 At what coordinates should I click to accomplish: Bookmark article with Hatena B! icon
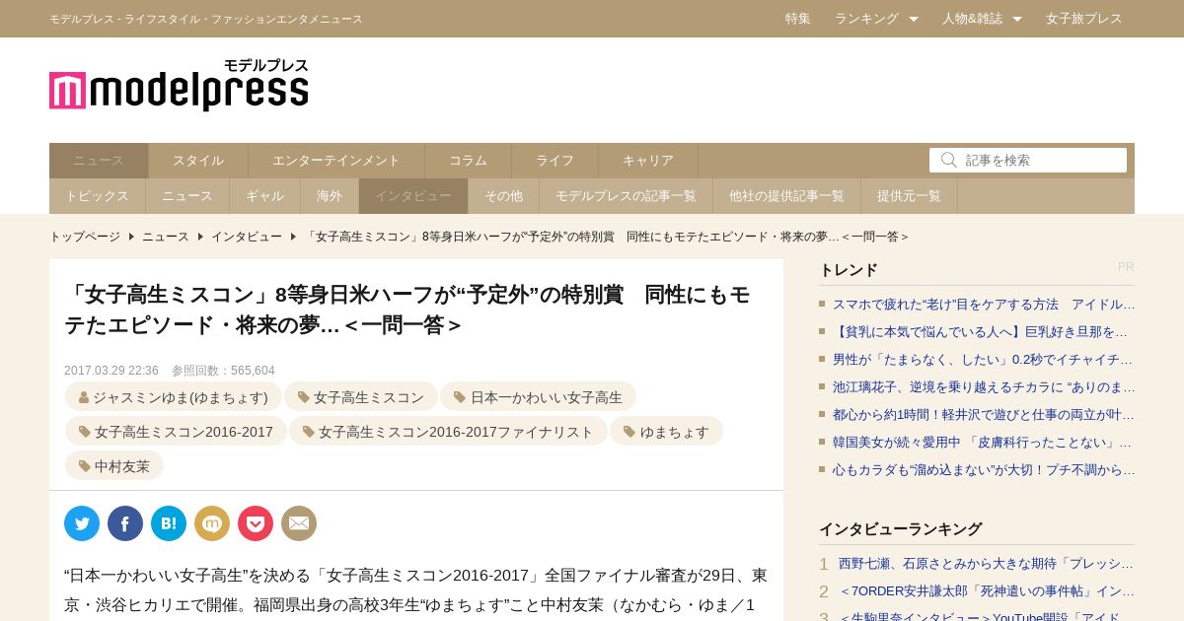[169, 523]
